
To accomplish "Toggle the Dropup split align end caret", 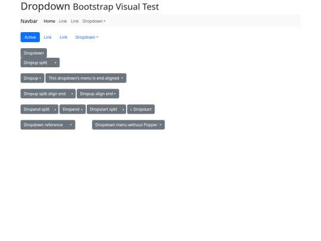I will coord(72,93).
